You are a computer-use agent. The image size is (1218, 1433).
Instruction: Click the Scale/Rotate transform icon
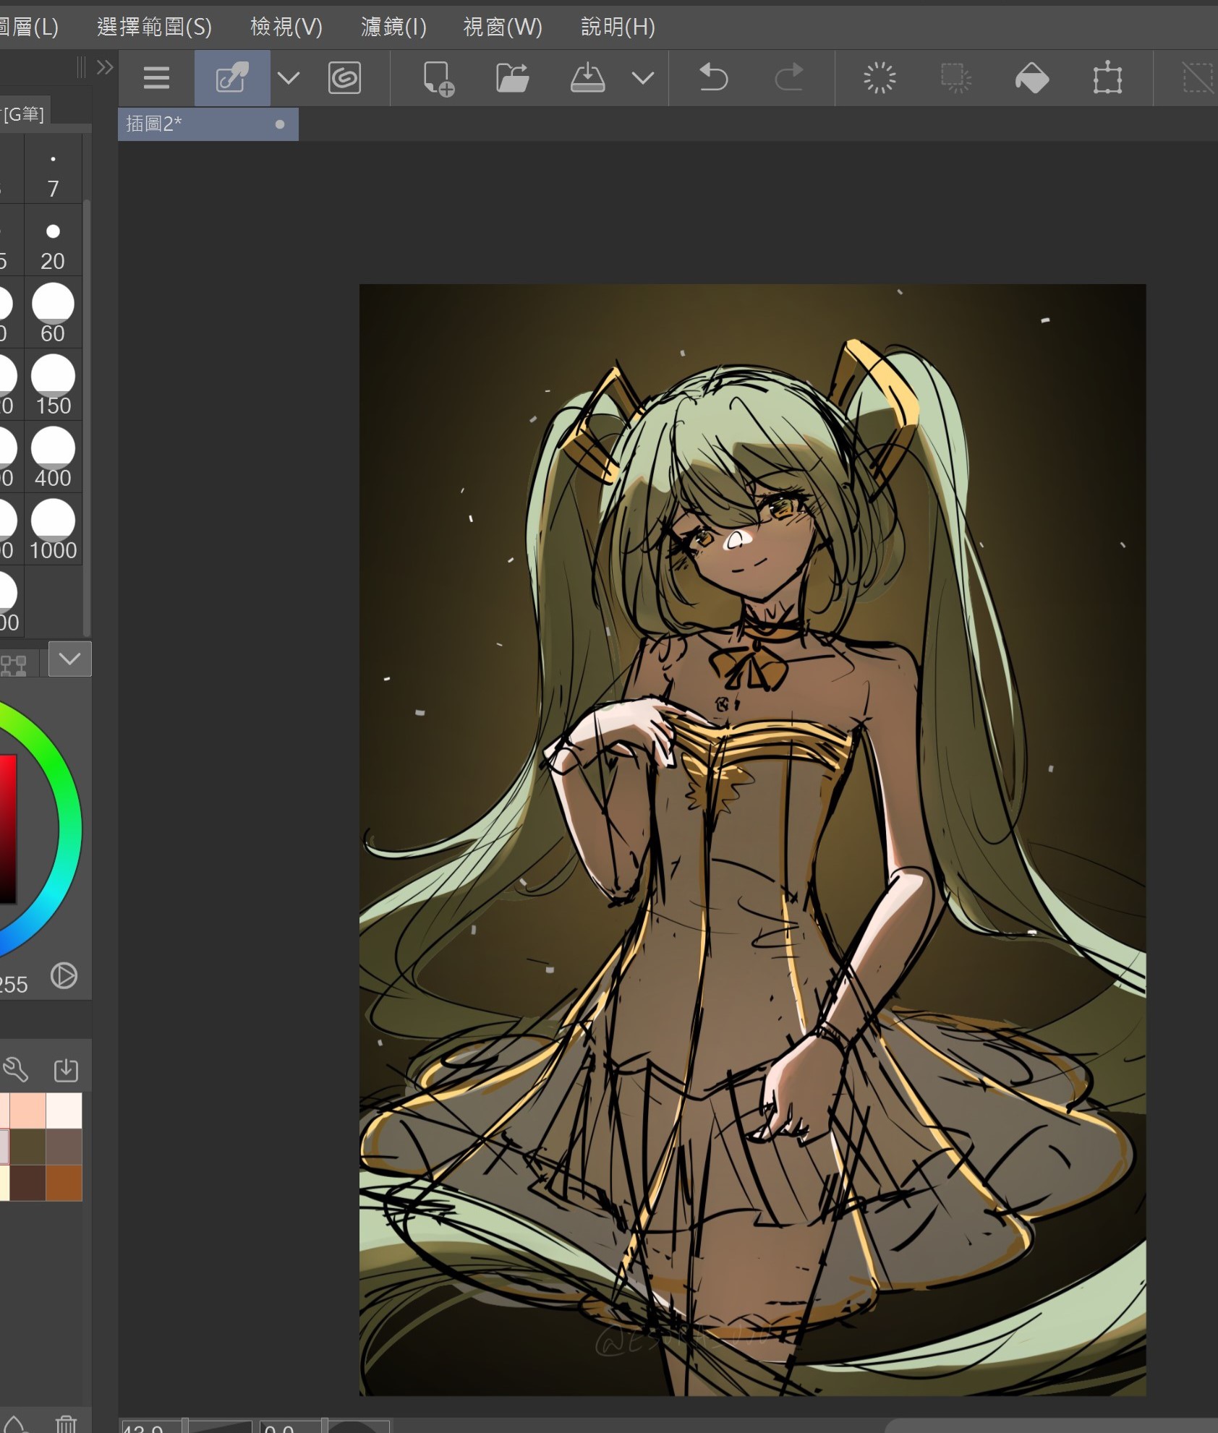[1107, 77]
